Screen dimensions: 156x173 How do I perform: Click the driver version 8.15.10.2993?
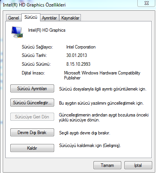pyautogui.click(x=78, y=64)
